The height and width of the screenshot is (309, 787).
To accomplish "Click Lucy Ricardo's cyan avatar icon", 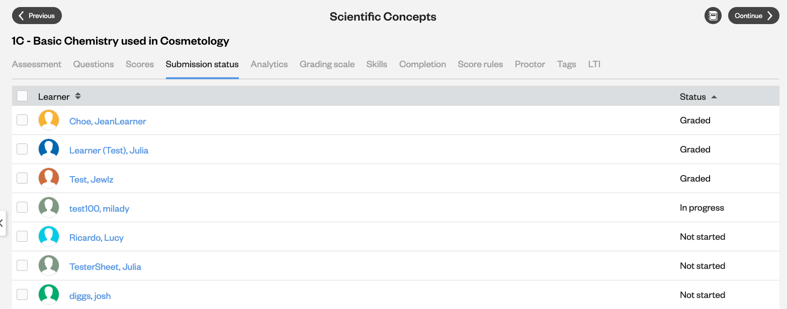I will pos(49,237).
